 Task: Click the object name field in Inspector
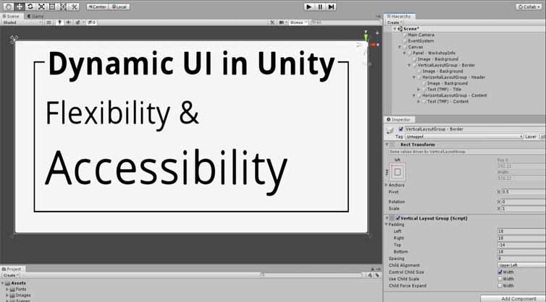tap(475, 129)
